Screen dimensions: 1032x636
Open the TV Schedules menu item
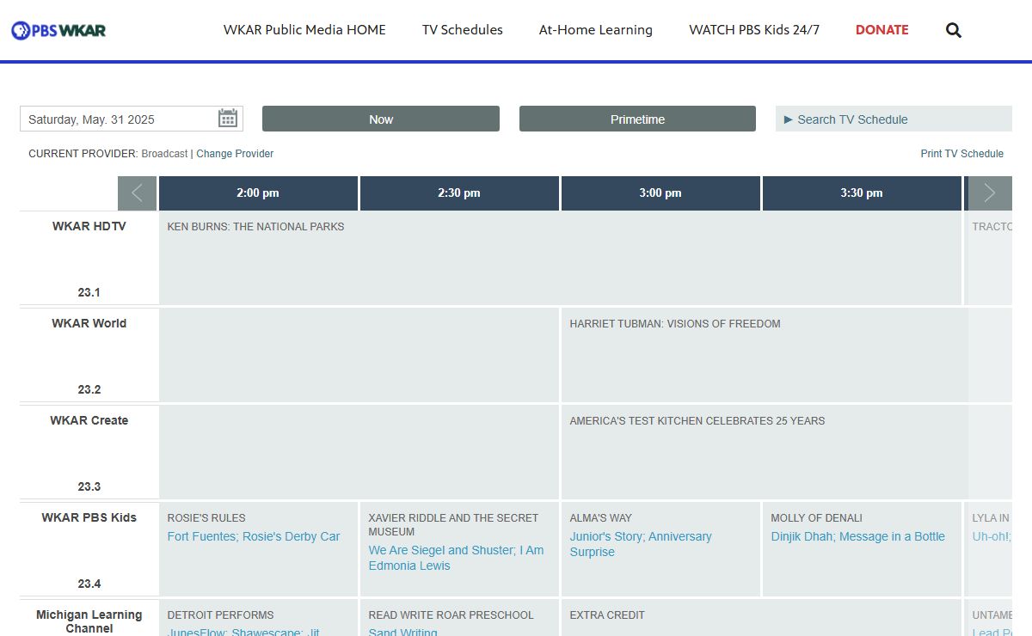pyautogui.click(x=463, y=30)
